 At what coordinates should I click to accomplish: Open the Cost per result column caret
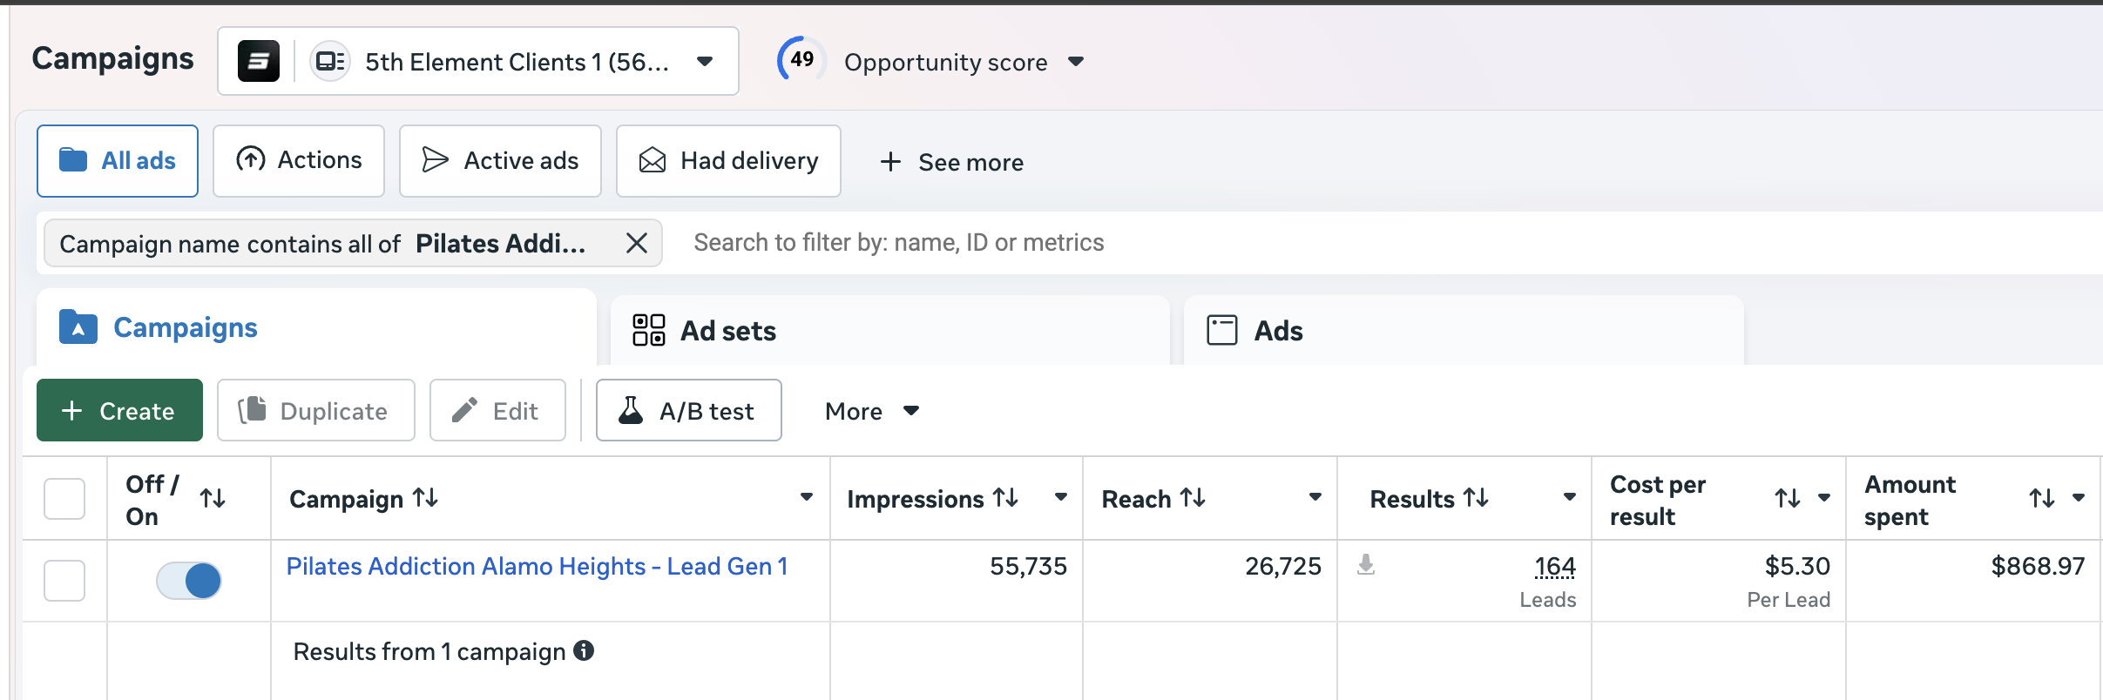point(1824,498)
